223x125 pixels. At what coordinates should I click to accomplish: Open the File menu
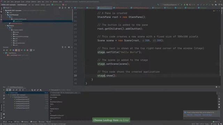(x=5, y=2)
